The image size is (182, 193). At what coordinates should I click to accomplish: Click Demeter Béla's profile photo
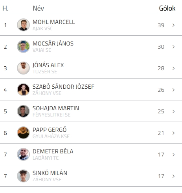tap(23, 154)
